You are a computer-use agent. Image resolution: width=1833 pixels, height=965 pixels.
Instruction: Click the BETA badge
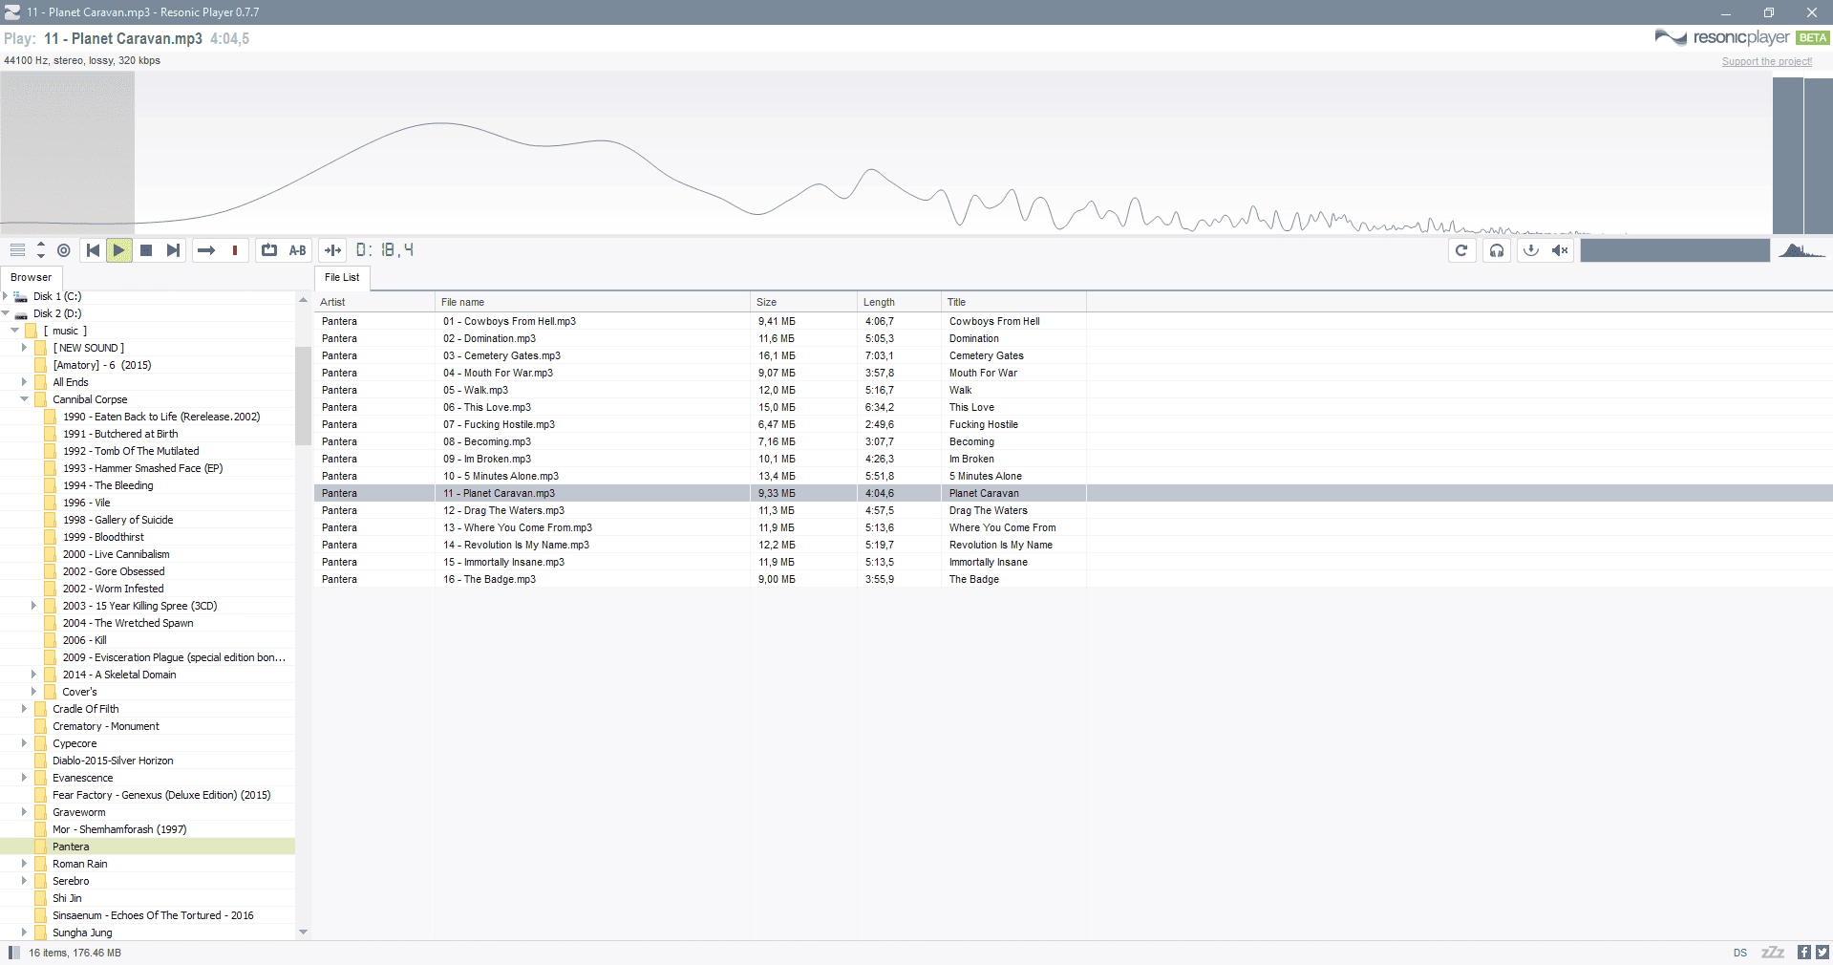(x=1812, y=38)
